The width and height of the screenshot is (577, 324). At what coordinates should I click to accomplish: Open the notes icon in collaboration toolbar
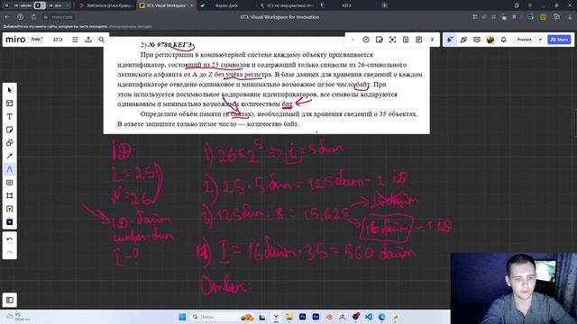[x=418, y=40]
